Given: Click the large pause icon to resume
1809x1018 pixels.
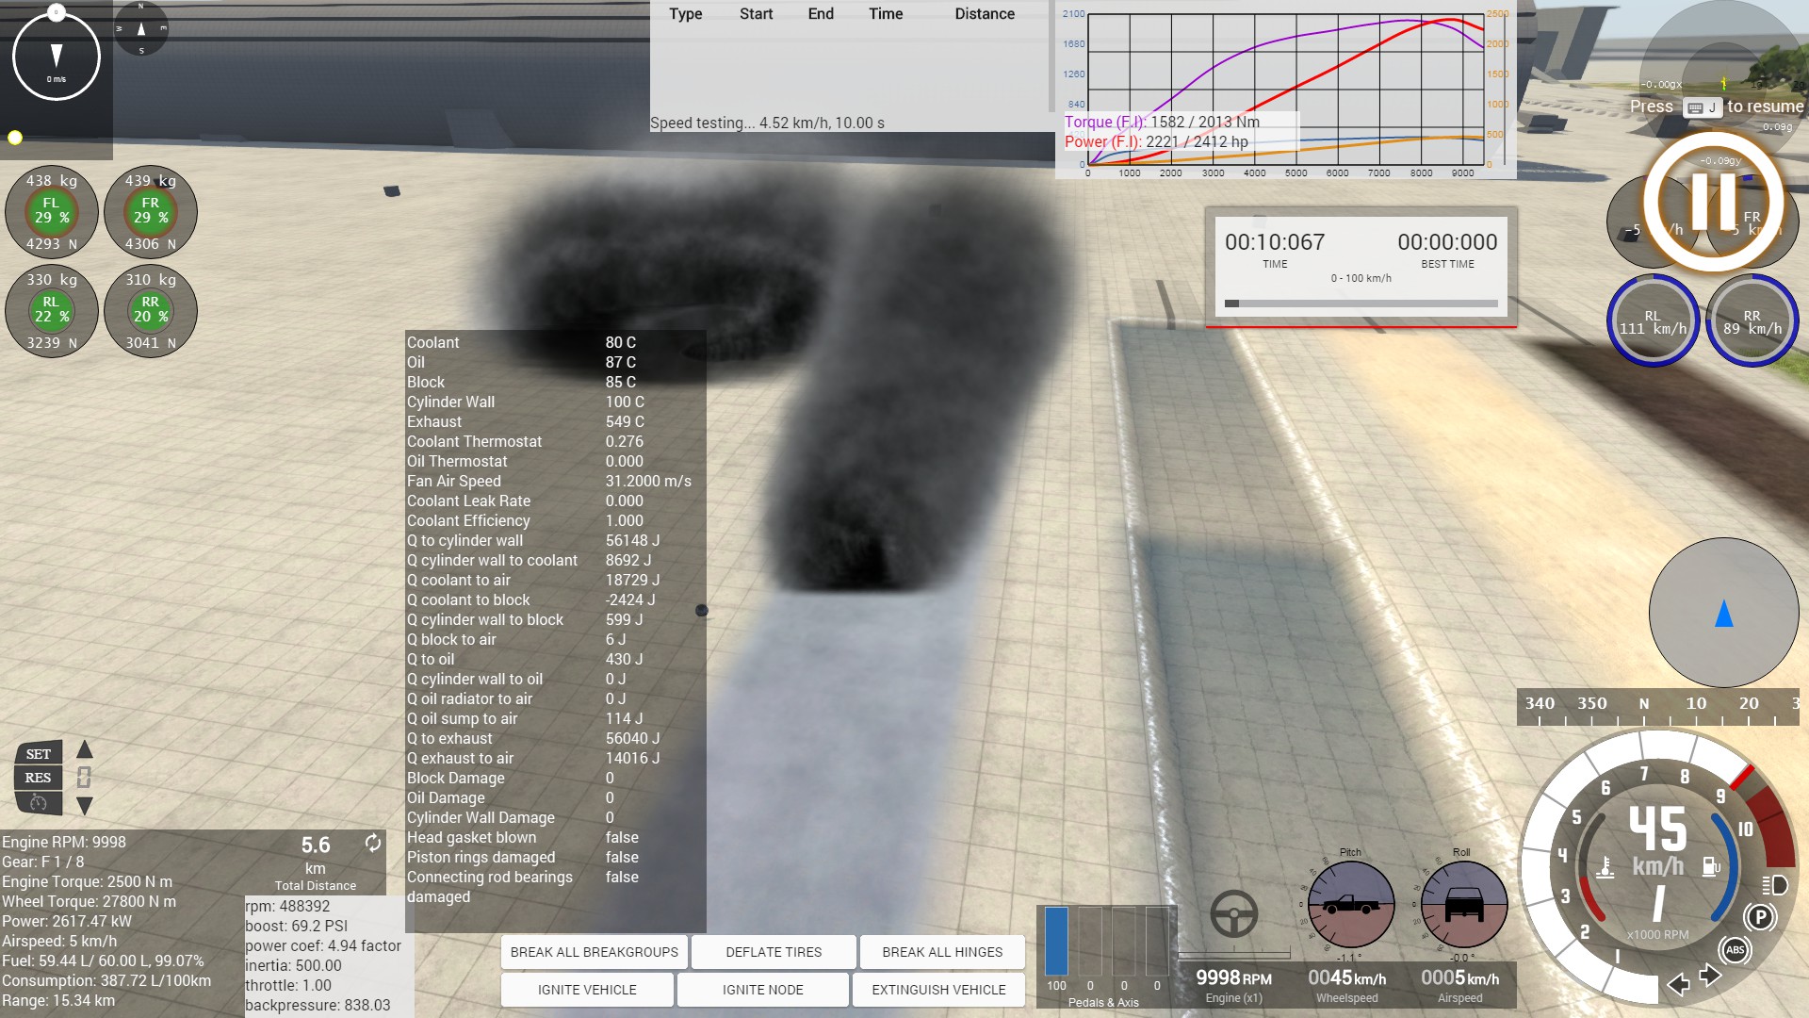Looking at the screenshot, I should 1714,201.
